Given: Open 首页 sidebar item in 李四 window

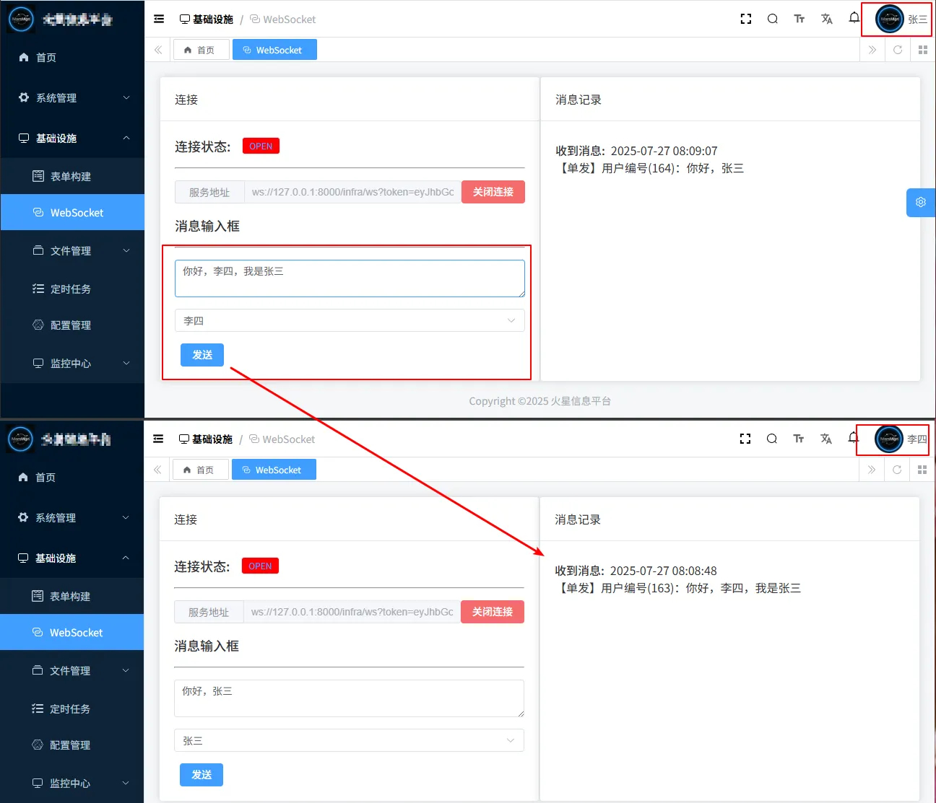Looking at the screenshot, I should [x=71, y=477].
